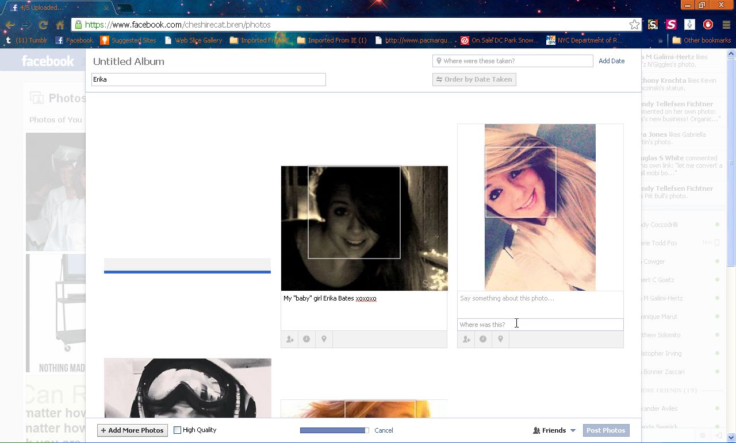
Task: Open the Friends privacy dropdown
Action: (x=554, y=430)
